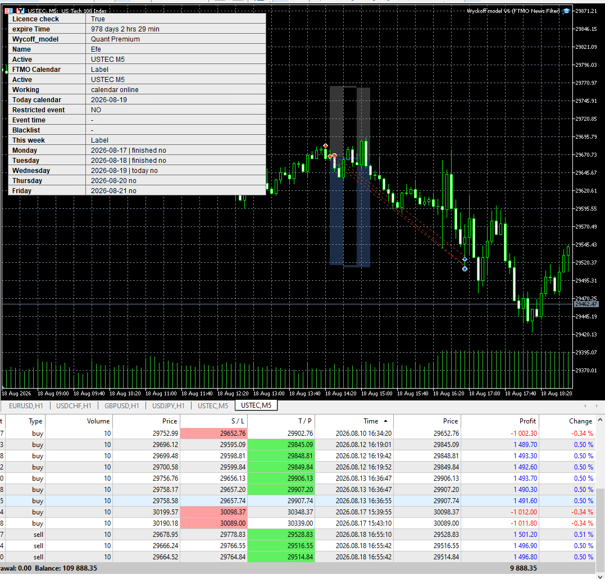
Task: Click the total profit 9 888.35
Action: [x=523, y=568]
